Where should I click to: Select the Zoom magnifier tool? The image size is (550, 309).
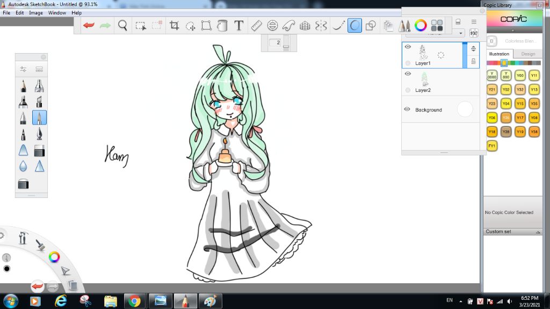pyautogui.click(x=123, y=25)
